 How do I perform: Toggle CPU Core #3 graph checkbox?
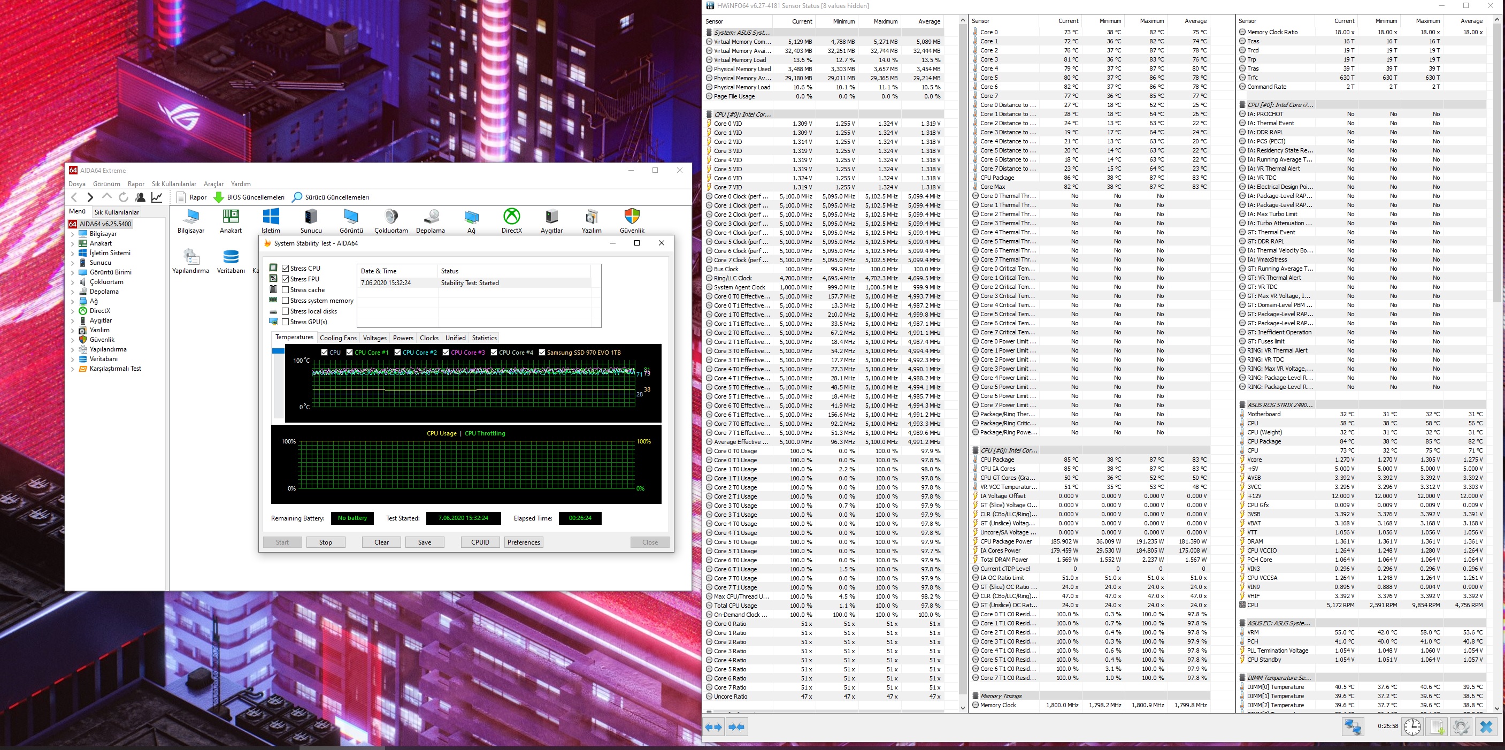coord(446,353)
